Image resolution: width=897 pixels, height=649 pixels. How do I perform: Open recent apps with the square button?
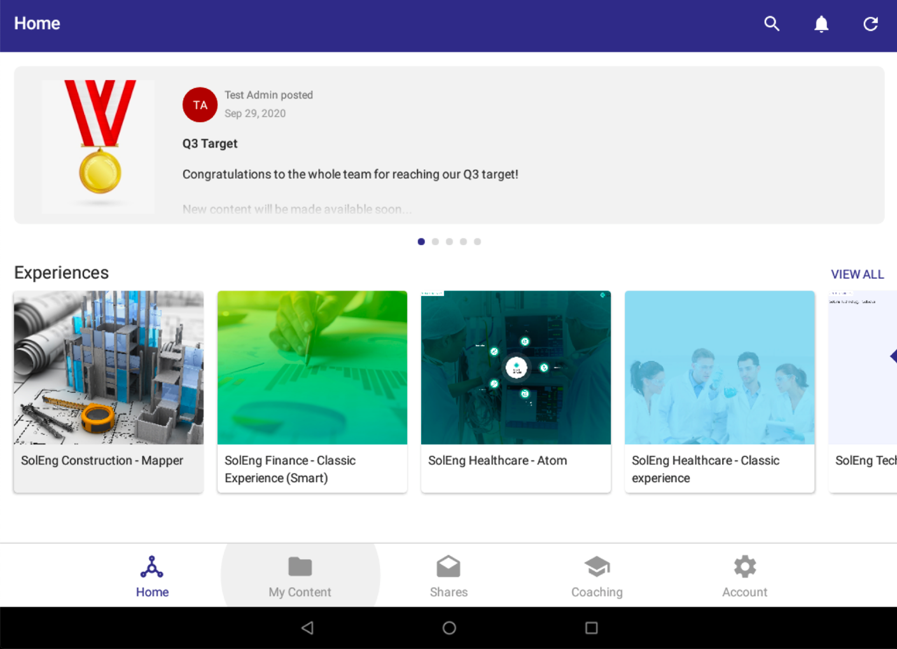[x=591, y=628]
